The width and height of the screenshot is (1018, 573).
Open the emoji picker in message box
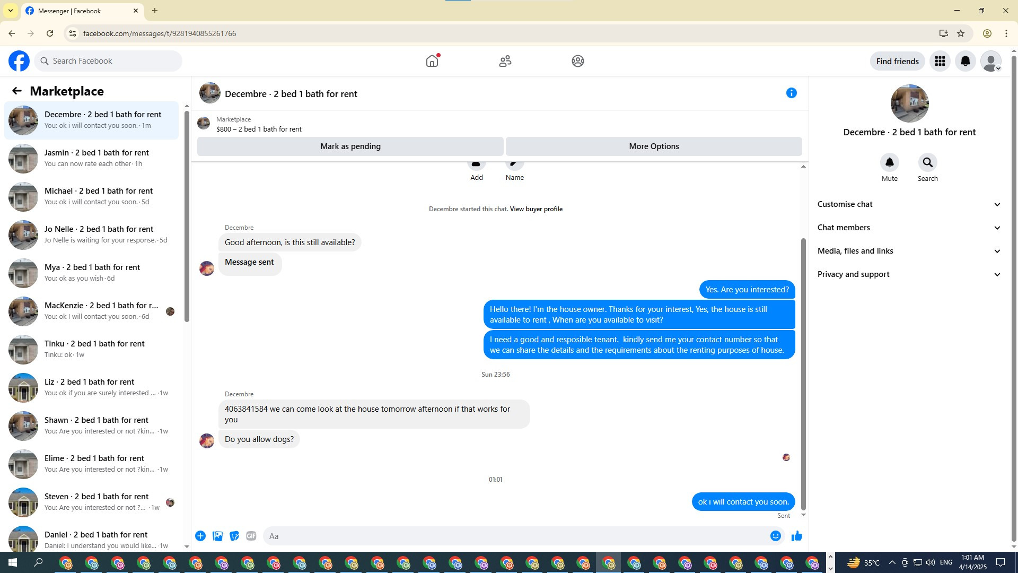tap(775, 536)
